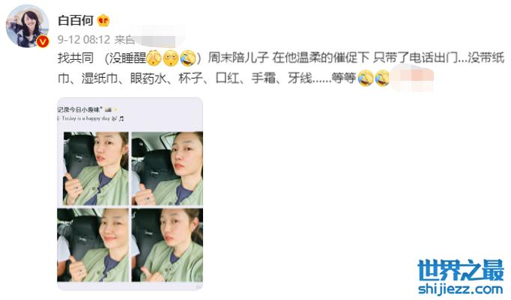This screenshot has height=300, width=511.
Task: Click the Today is a happy day caption
Action: (86, 118)
